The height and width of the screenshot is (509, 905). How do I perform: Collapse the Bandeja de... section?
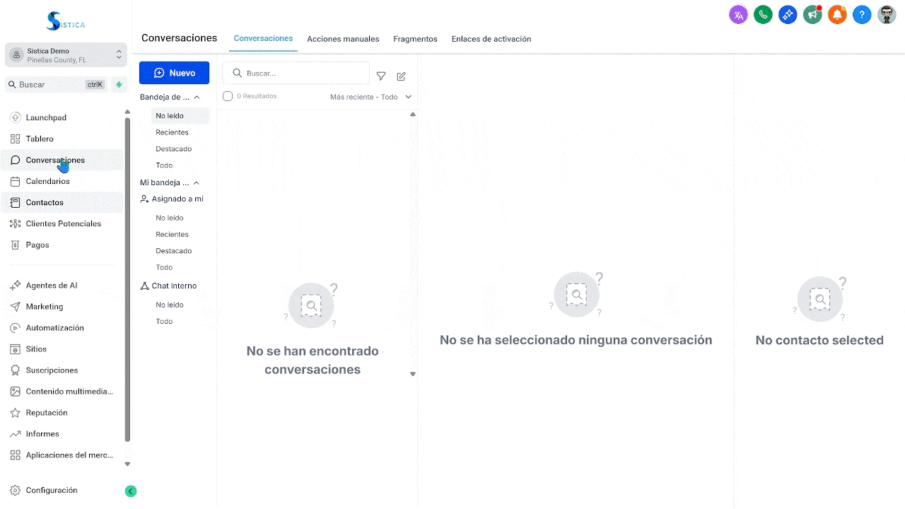(197, 98)
